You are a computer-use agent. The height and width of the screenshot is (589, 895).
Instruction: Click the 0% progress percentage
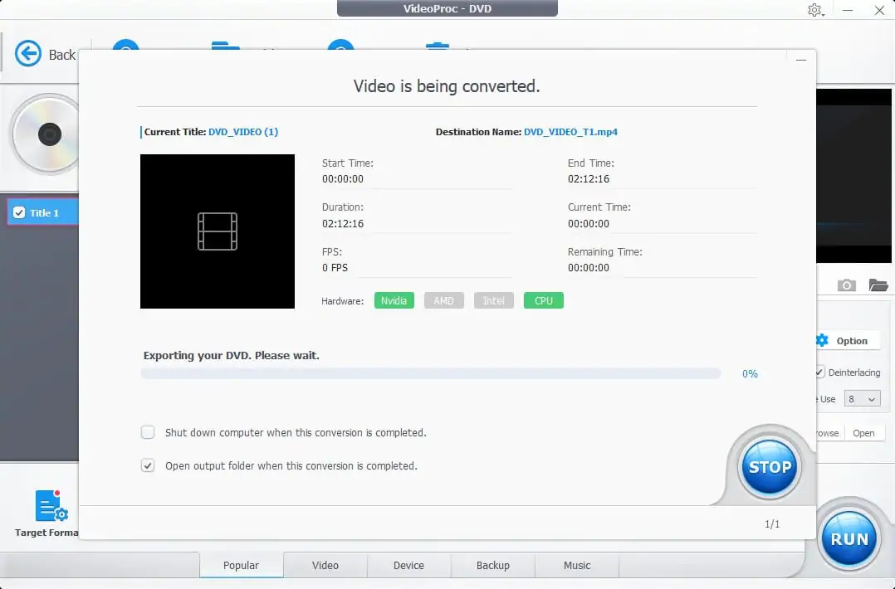(x=750, y=373)
